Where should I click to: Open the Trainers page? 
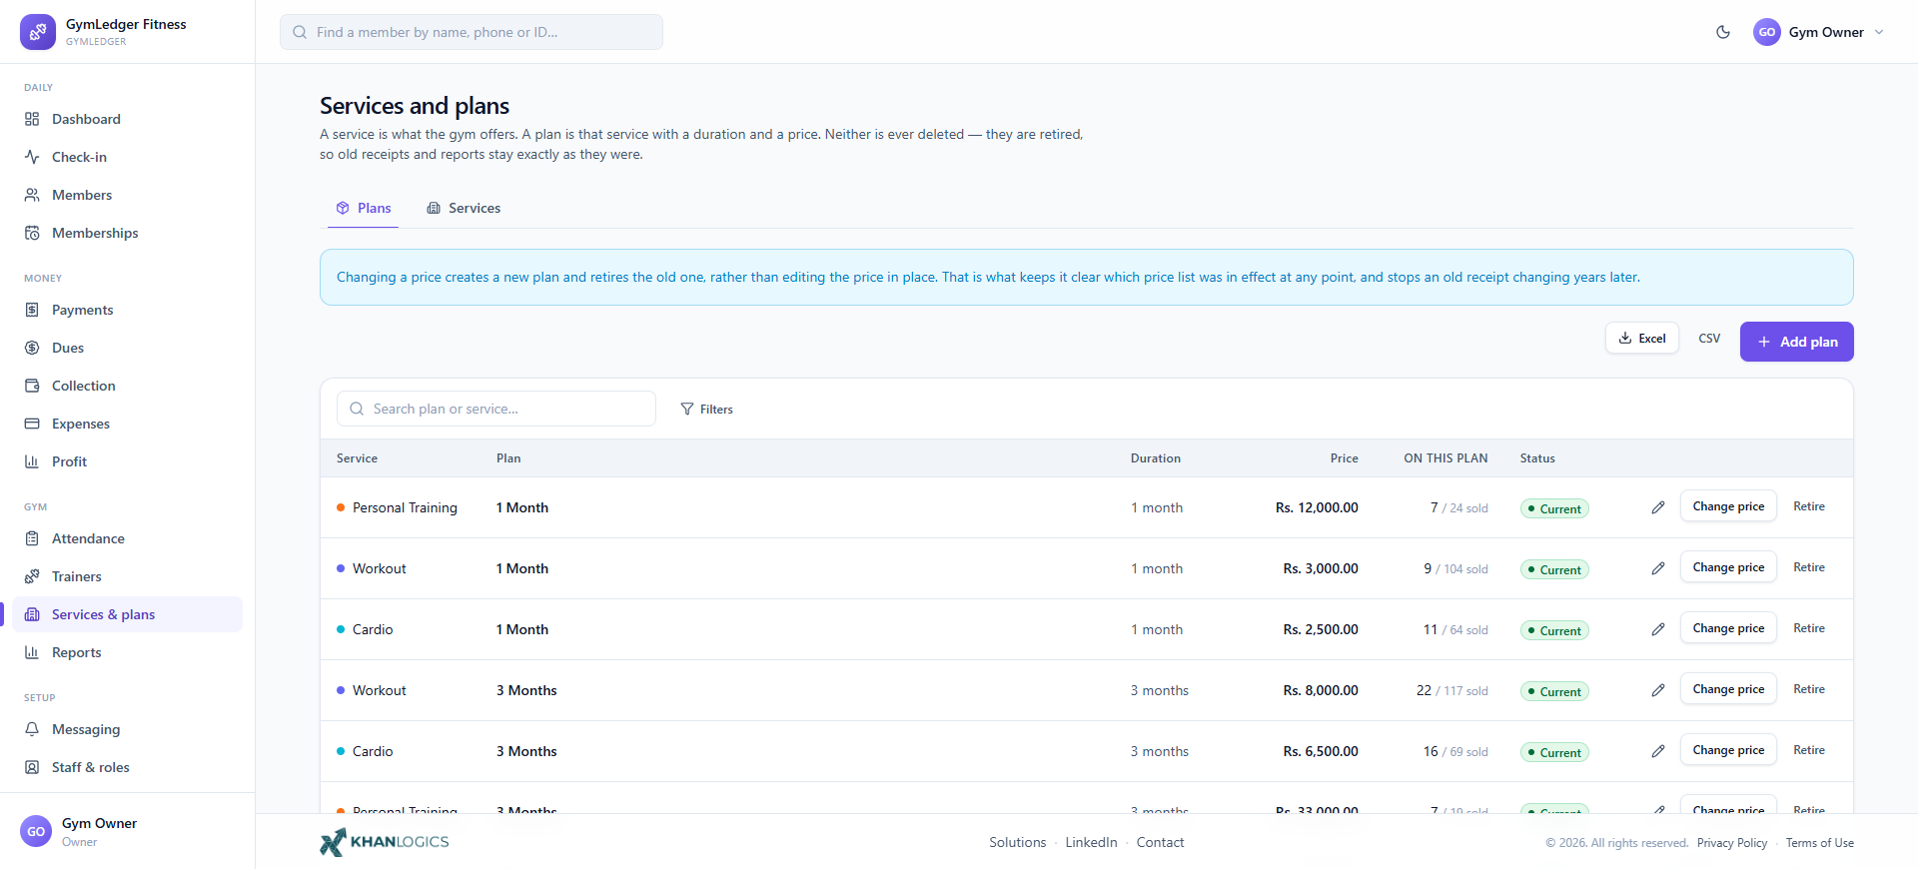127,576
